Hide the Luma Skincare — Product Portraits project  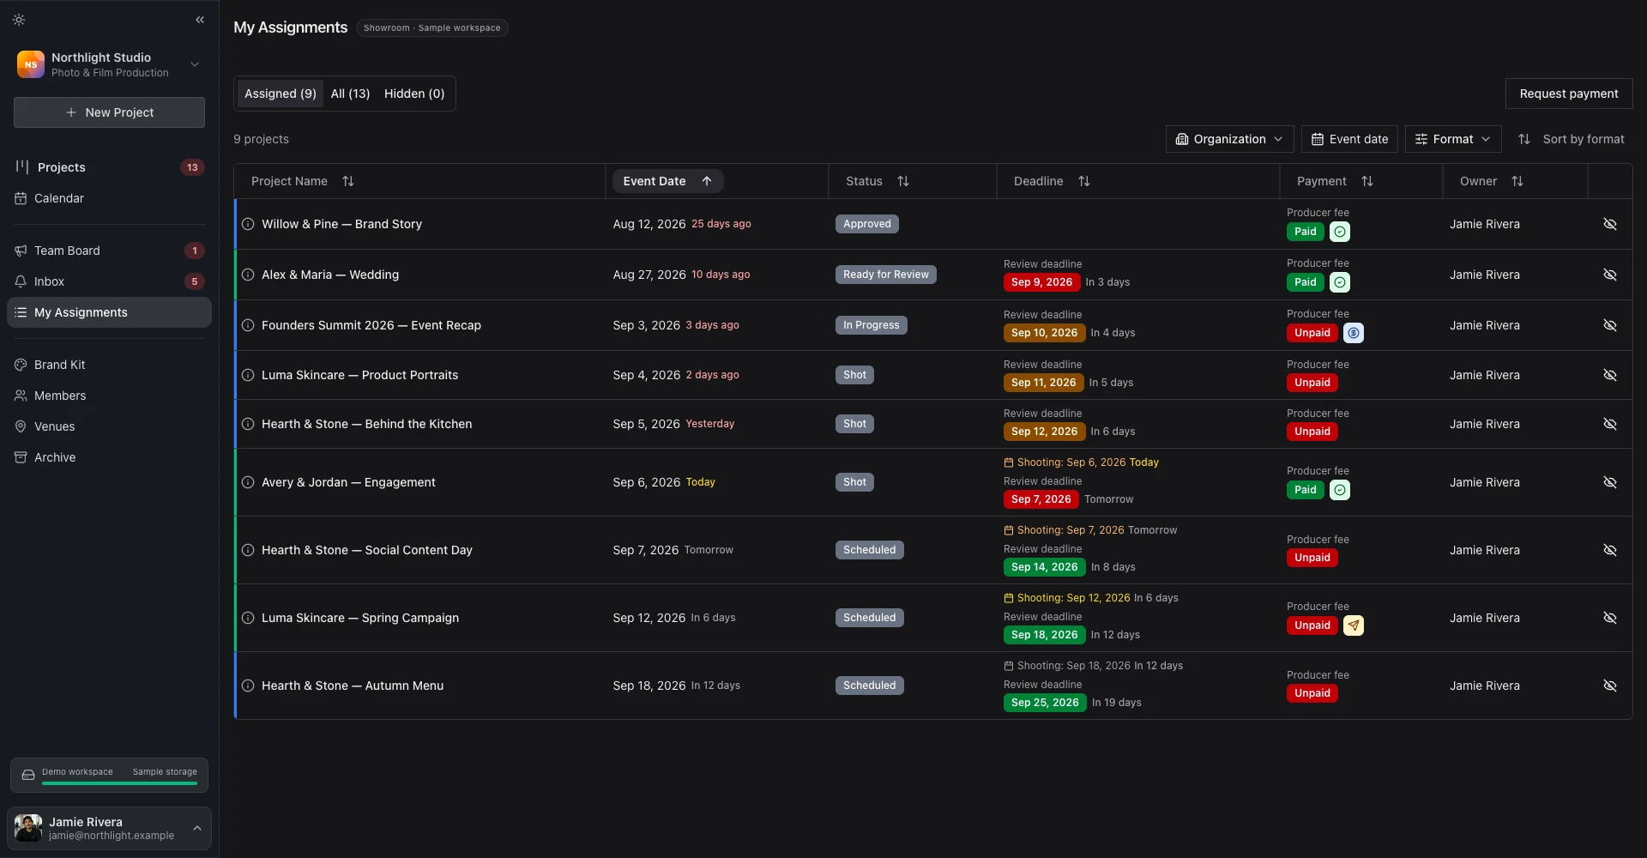(1610, 375)
